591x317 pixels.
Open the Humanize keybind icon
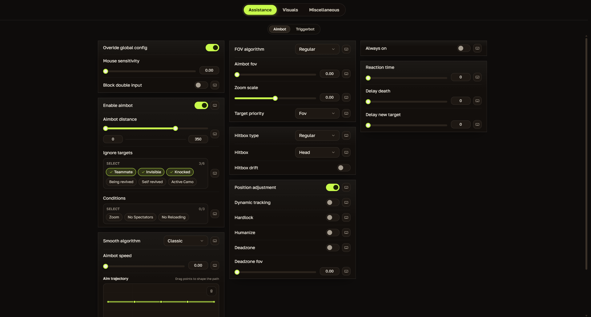[346, 233]
